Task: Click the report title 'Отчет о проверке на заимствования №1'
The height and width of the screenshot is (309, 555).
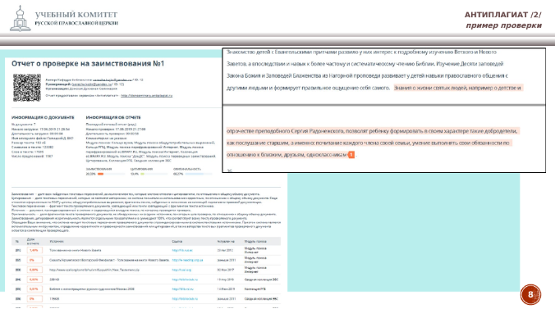Action: (88, 64)
